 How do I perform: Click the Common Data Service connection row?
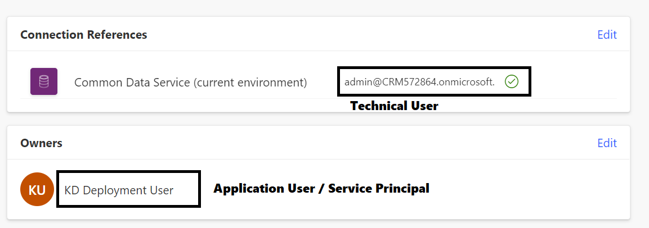(318, 82)
